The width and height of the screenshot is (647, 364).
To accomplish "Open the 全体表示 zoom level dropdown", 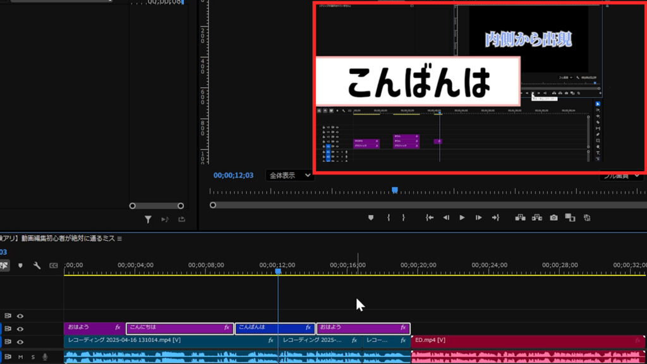I will pos(289,176).
